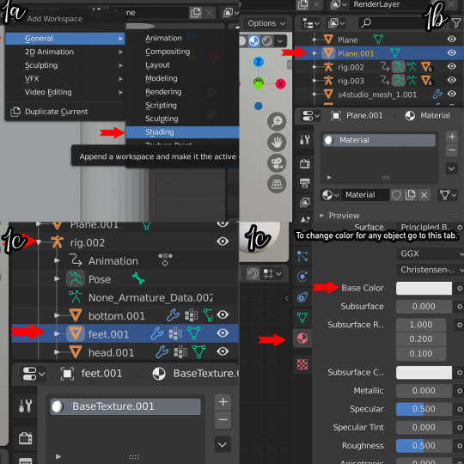Viewport: 464px width, 464px height.
Task: Click mesh data icon on feet.001
Action: [194, 333]
